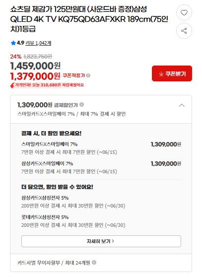Click the info icon beside 결제할인가
This screenshot has height=277, width=202.
tap(81, 105)
